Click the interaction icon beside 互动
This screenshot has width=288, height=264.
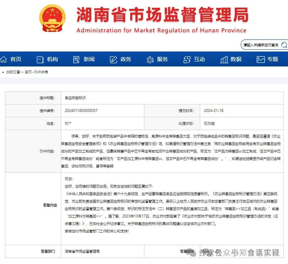tap(187, 60)
